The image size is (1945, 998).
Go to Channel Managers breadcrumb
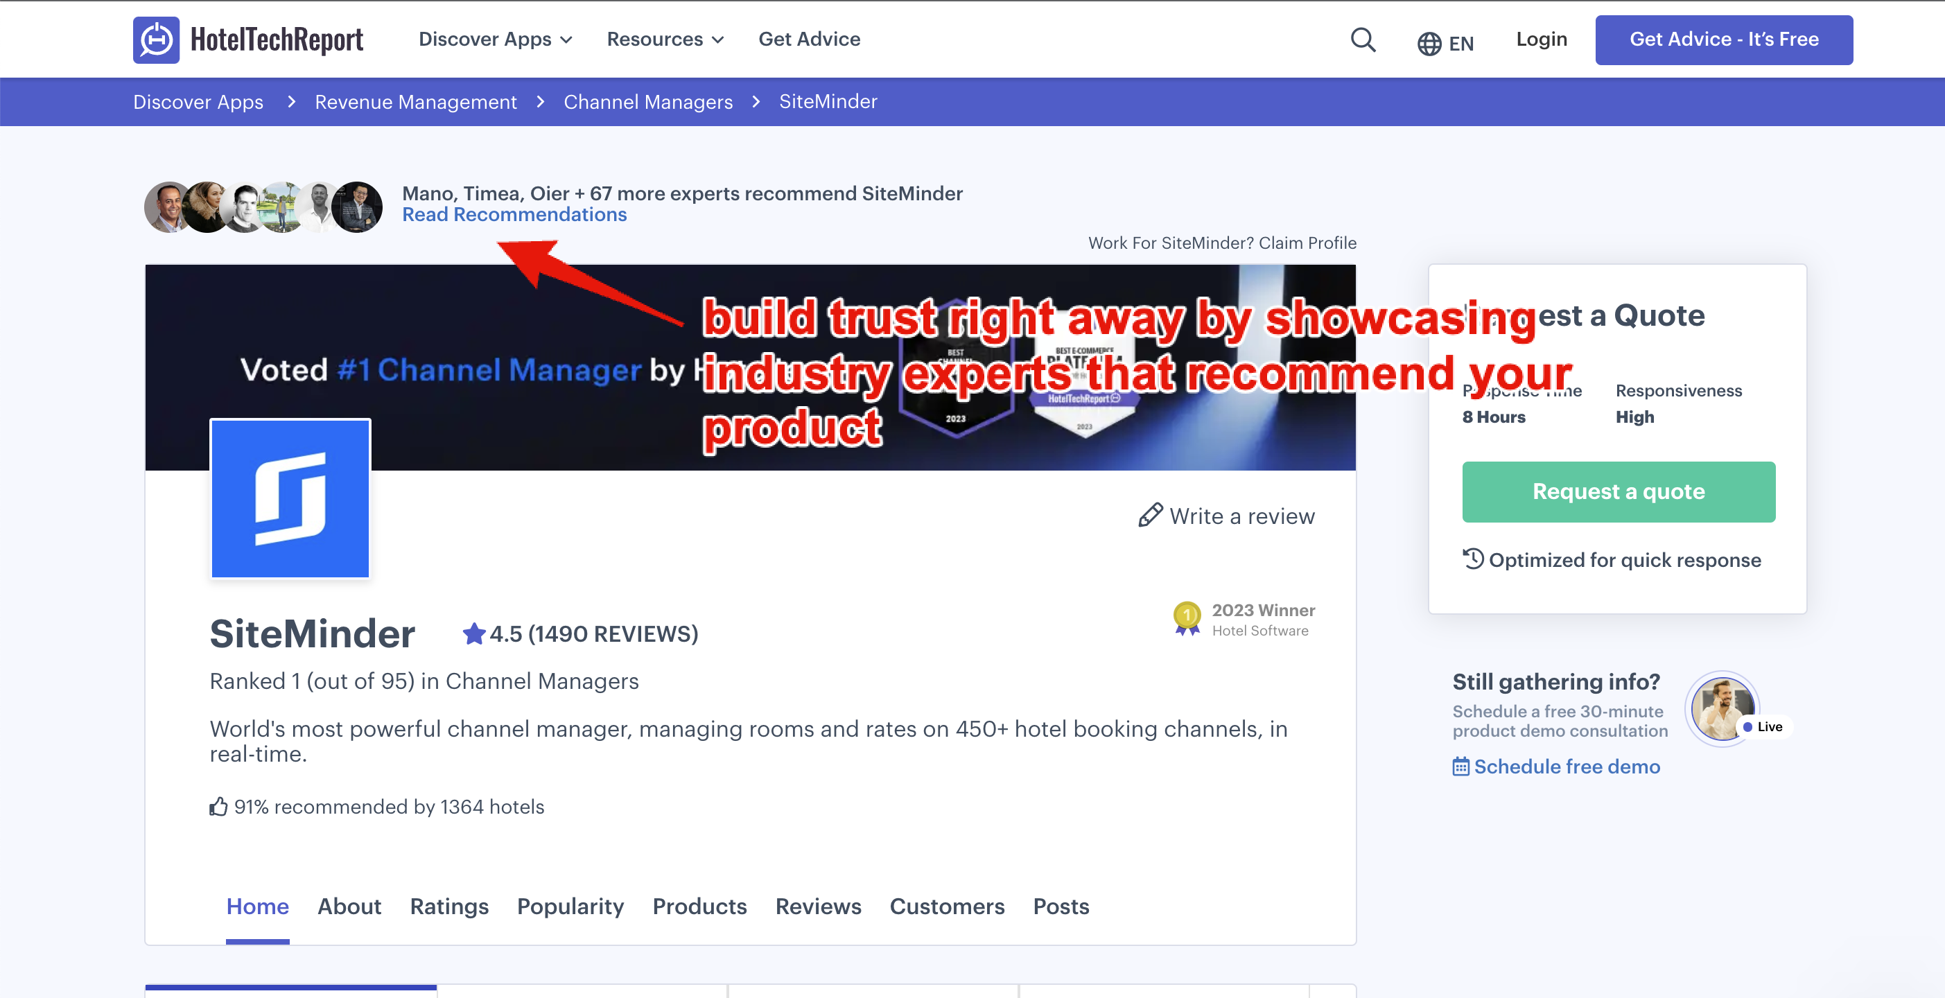[x=648, y=102]
